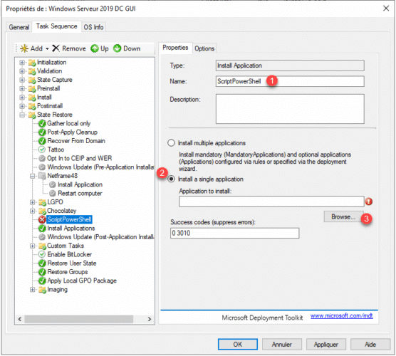Click the tree scrollbar left arrow
Image resolution: width=396 pixels, height=356 pixels.
click(x=20, y=319)
